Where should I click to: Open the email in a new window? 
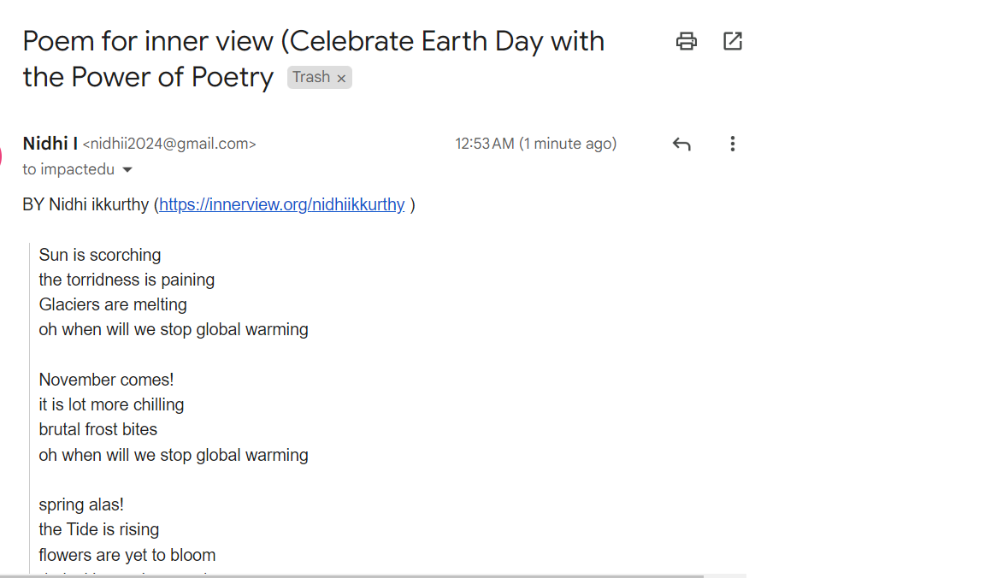(x=733, y=41)
